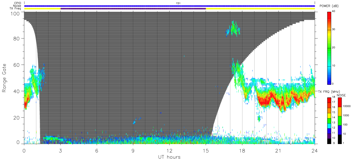Click the 60 tick on Range Gate axis
Screen dimensions: 354x163
click(17, 65)
